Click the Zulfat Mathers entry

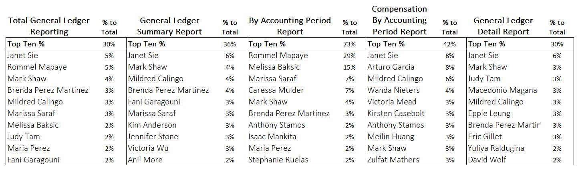click(x=393, y=160)
